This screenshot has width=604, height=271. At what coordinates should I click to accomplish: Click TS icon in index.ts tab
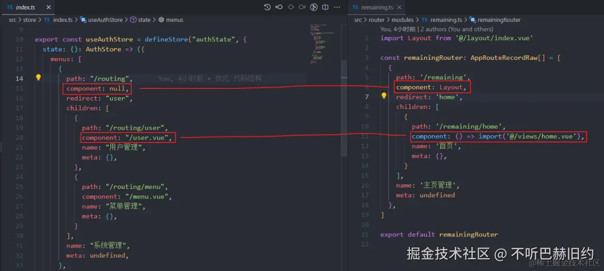(x=10, y=7)
